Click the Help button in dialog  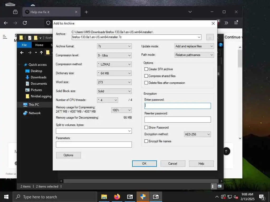tap(201, 164)
